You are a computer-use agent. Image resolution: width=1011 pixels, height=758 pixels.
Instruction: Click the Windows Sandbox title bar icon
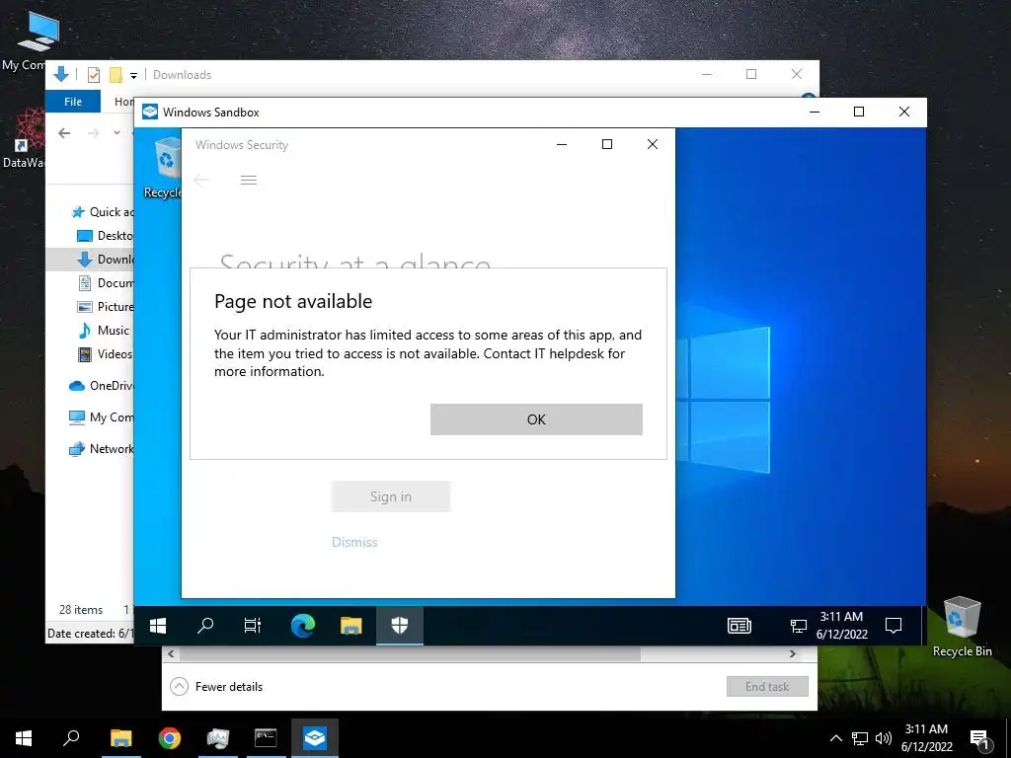coord(150,112)
